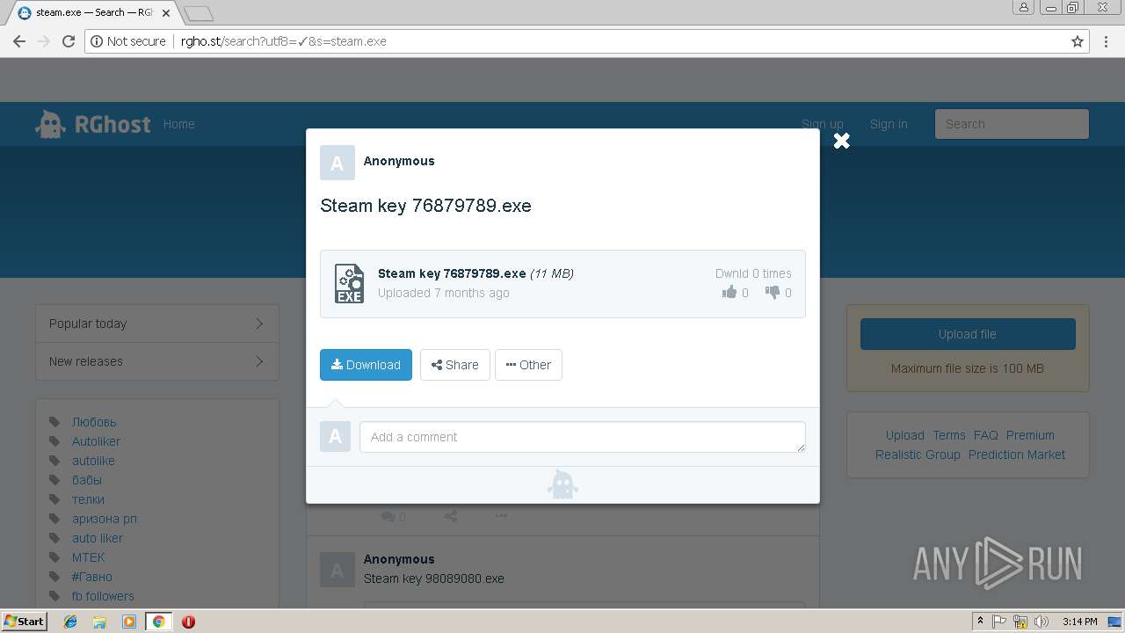This screenshot has height=633, width=1125.
Task: Click the browser address bar
Action: coord(586,41)
